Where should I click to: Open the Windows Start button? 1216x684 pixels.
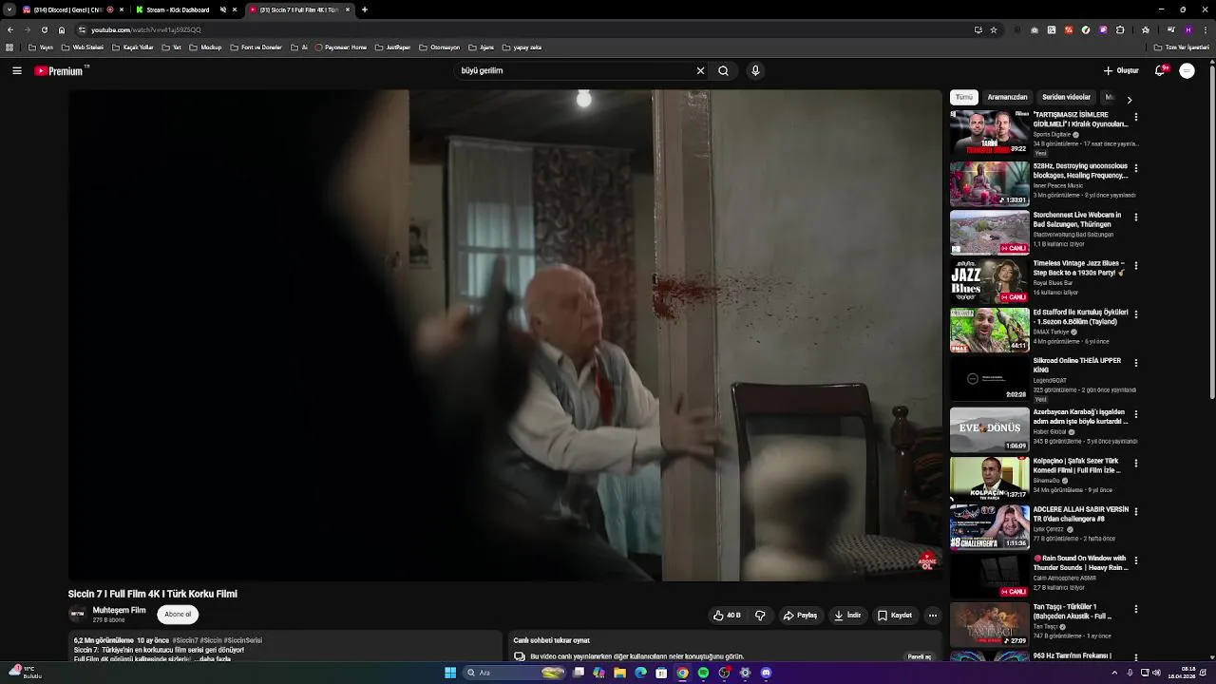click(x=450, y=673)
